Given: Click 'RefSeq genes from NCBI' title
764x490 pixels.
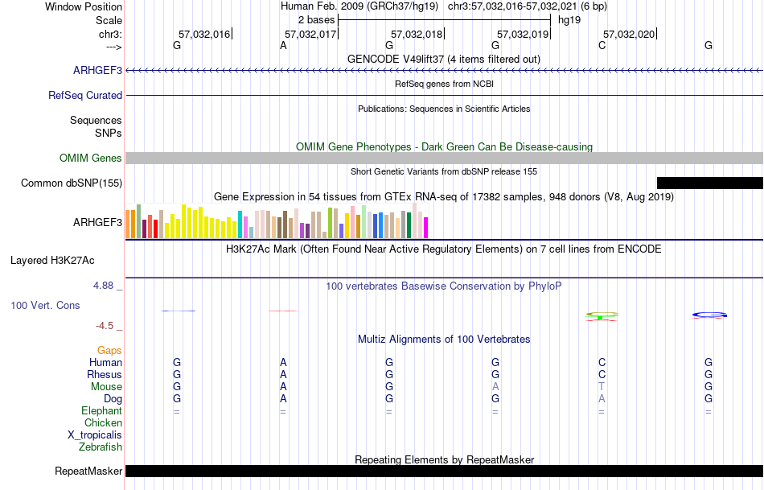Looking at the screenshot, I should point(444,84).
